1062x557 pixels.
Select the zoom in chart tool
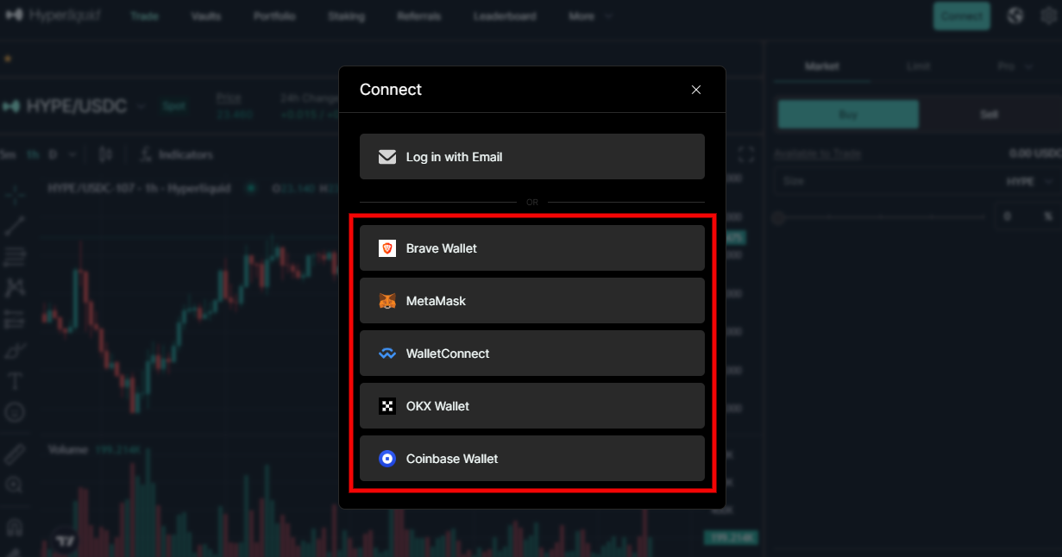pos(15,485)
